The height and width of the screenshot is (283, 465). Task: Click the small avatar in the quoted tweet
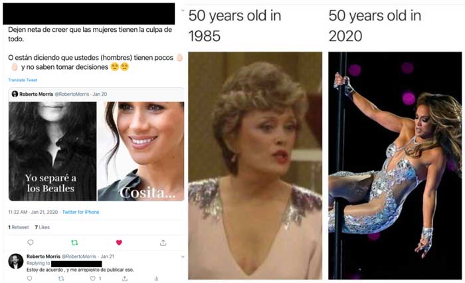point(15,94)
